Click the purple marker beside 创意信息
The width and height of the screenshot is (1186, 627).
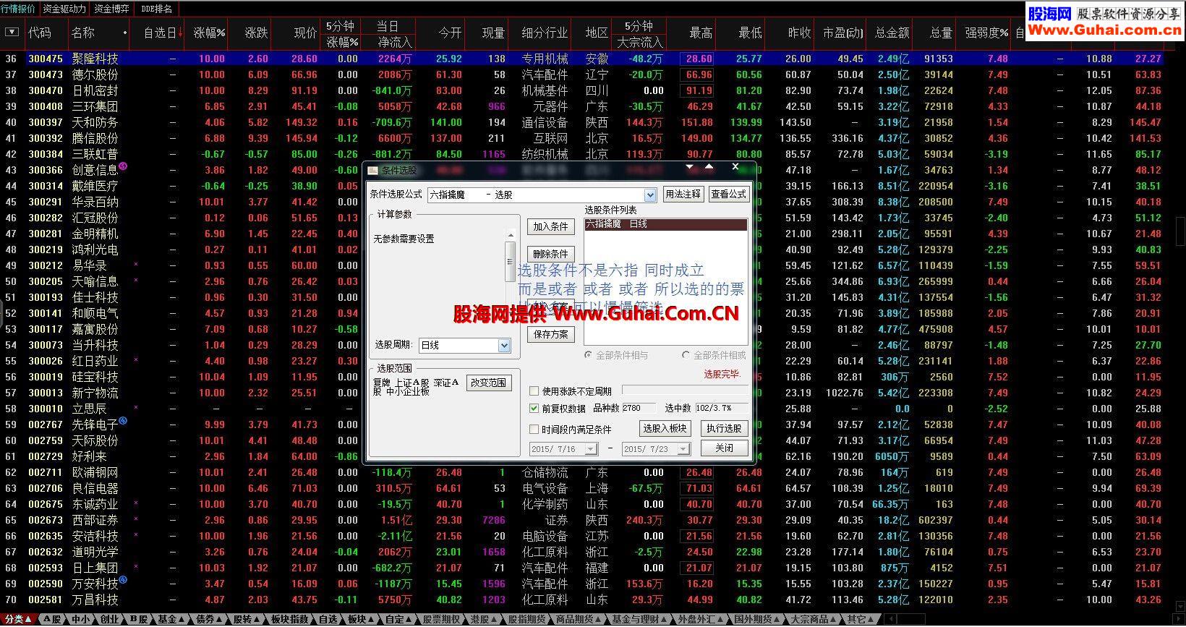point(123,166)
